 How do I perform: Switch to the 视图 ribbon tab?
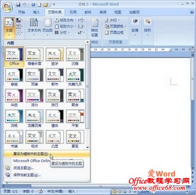[x=118, y=12]
